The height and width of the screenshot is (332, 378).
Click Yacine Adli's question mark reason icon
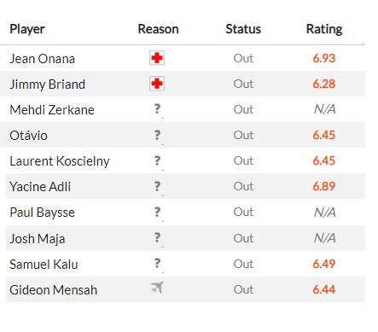157,186
